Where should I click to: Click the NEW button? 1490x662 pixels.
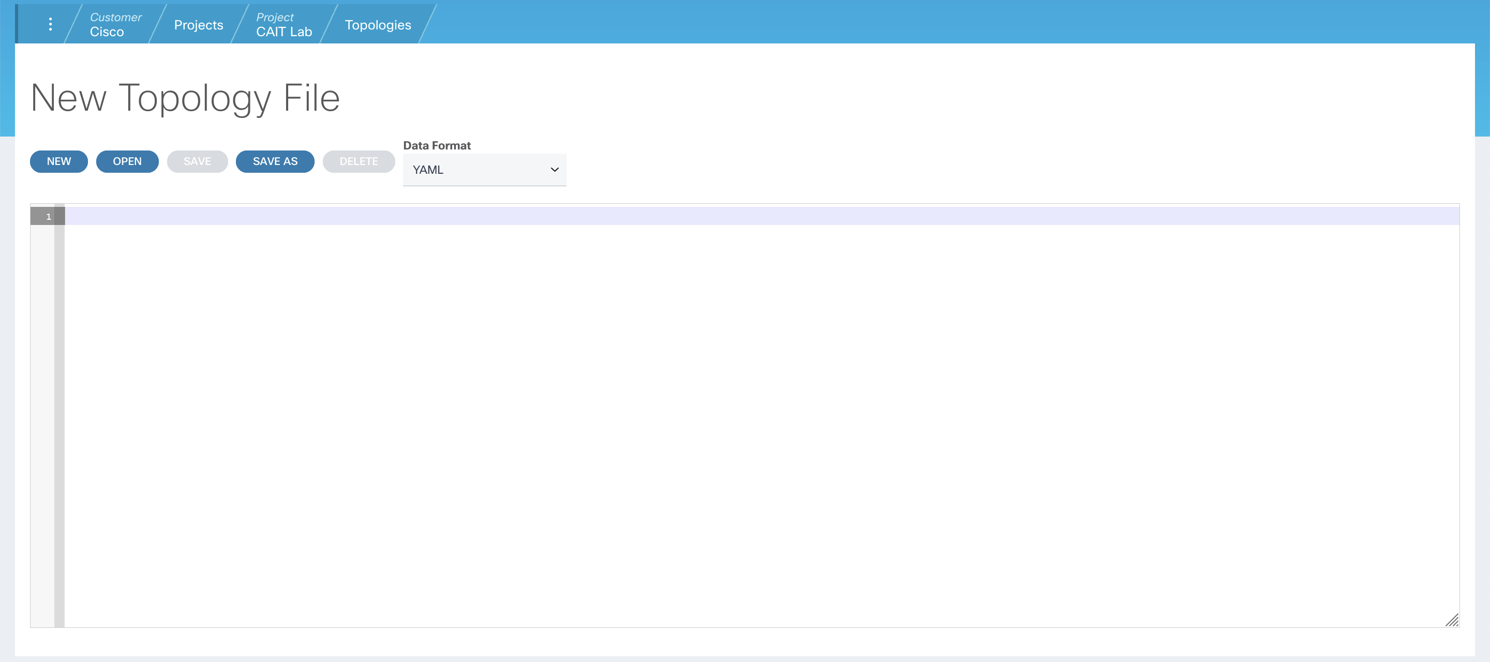pos(58,161)
